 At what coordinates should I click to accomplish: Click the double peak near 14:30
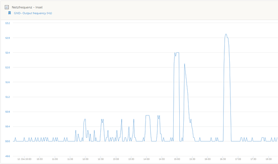[159, 116]
